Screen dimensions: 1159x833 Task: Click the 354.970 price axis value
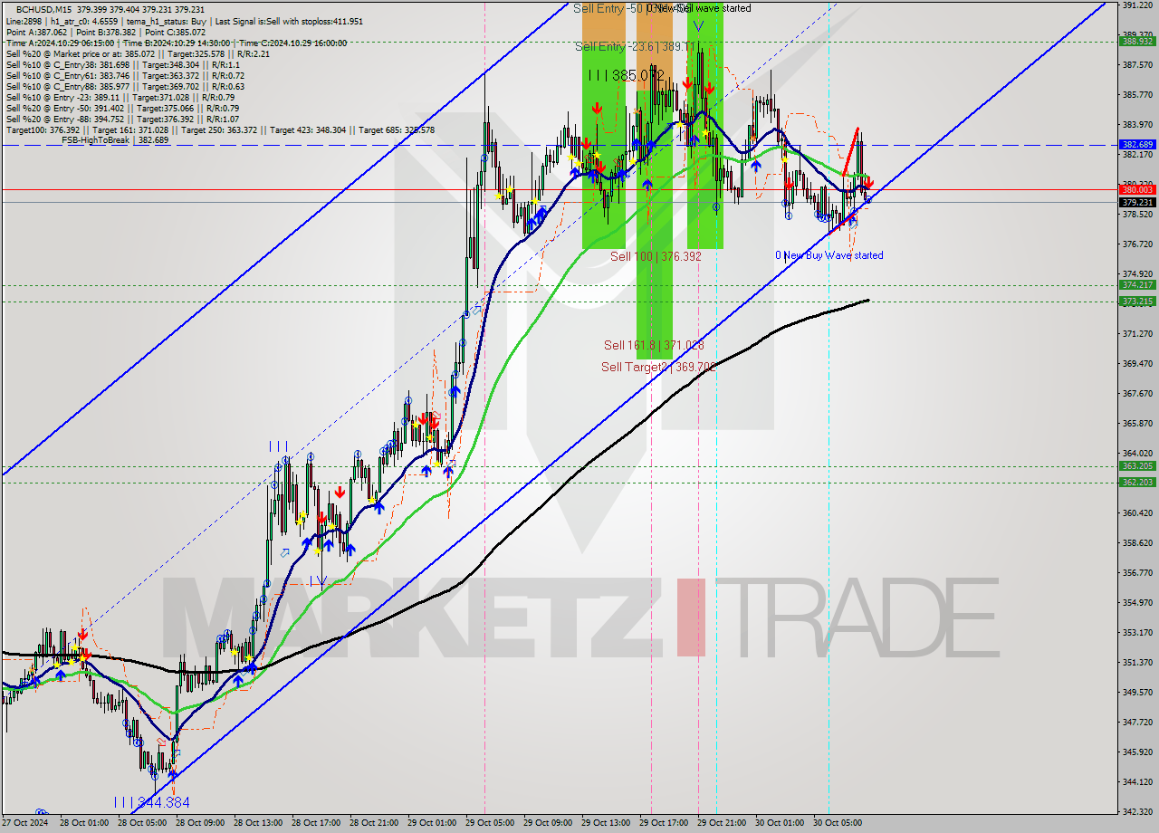click(1137, 602)
